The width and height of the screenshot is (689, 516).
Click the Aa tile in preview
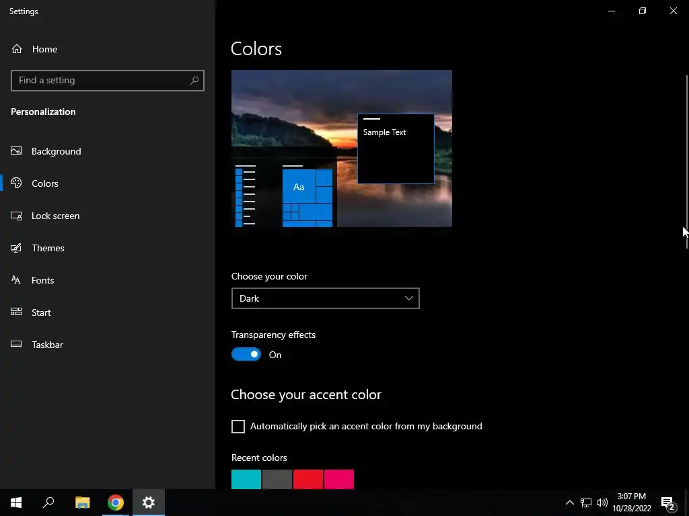pos(299,187)
